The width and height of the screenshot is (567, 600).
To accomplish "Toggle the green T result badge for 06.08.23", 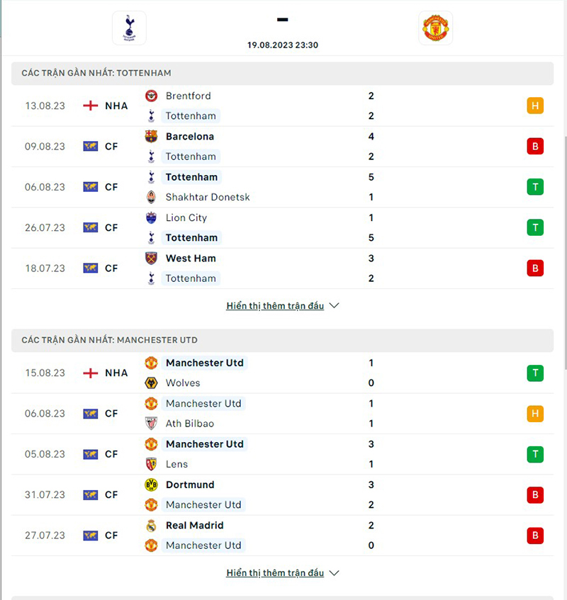I will tap(535, 187).
